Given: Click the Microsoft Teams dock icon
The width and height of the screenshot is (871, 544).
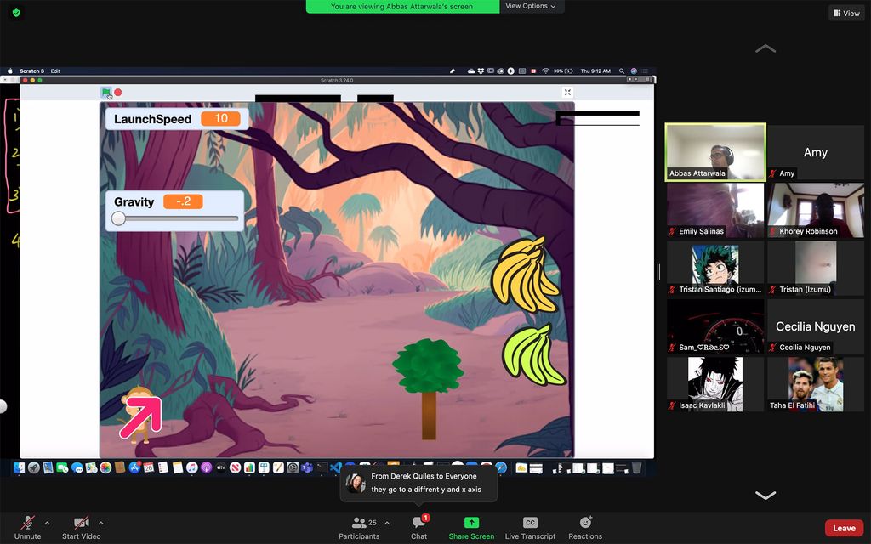Looking at the screenshot, I should pyautogui.click(x=306, y=468).
